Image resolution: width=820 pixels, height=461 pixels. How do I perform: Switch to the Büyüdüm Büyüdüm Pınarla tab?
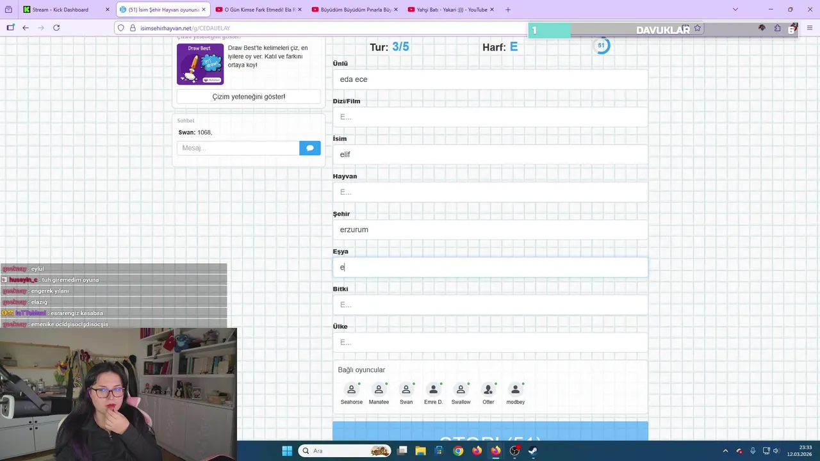[x=354, y=10]
